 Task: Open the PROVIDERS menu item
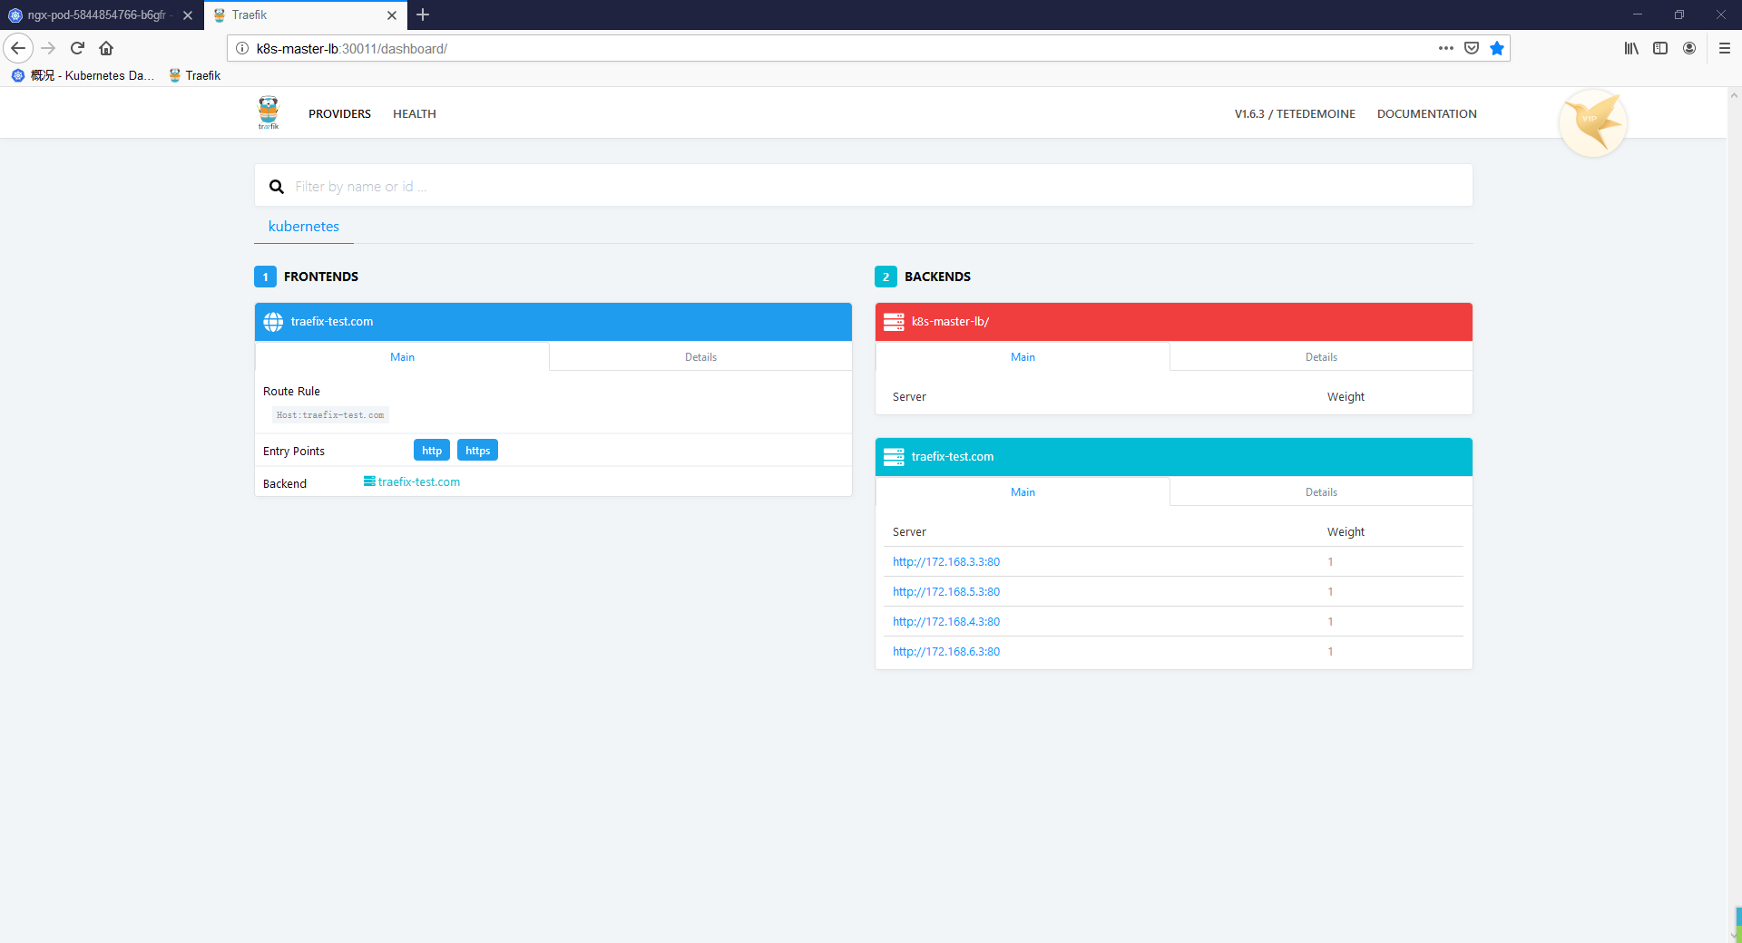339,113
